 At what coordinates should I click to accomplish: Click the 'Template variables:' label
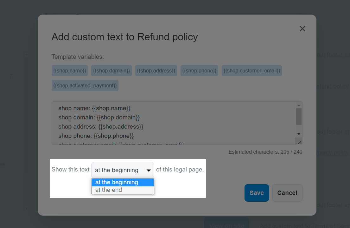[78, 57]
